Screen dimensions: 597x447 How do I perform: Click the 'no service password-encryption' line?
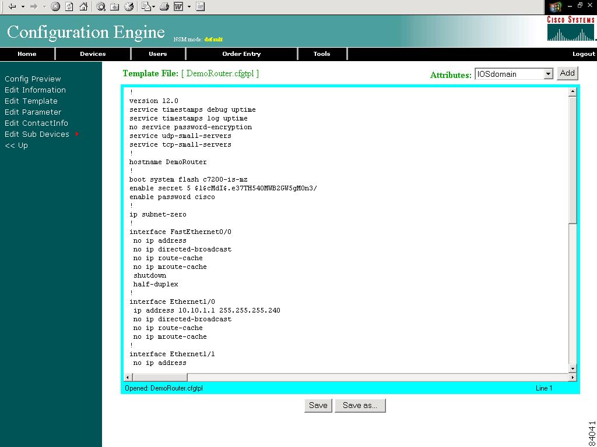[191, 127]
